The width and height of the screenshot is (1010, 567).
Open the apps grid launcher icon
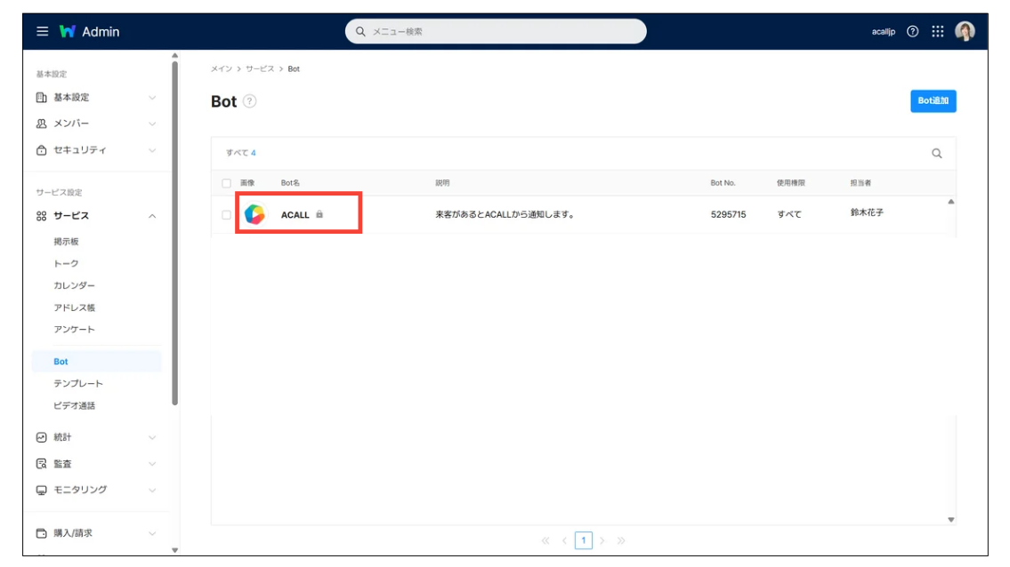click(937, 31)
